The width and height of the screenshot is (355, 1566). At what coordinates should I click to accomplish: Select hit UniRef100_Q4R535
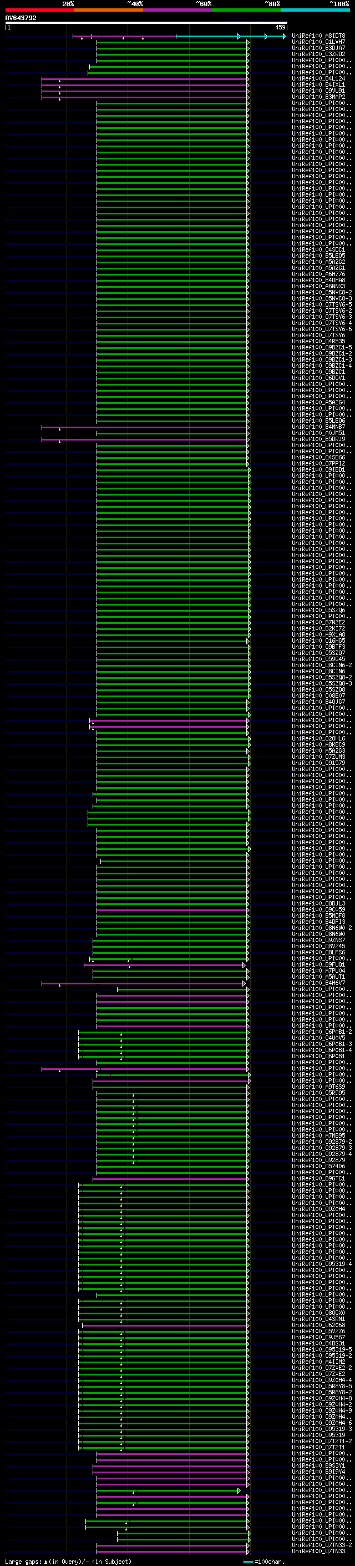(318, 342)
